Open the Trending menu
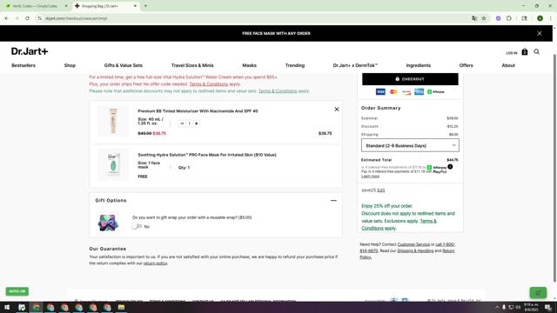This screenshot has height=313, width=557. (x=295, y=65)
